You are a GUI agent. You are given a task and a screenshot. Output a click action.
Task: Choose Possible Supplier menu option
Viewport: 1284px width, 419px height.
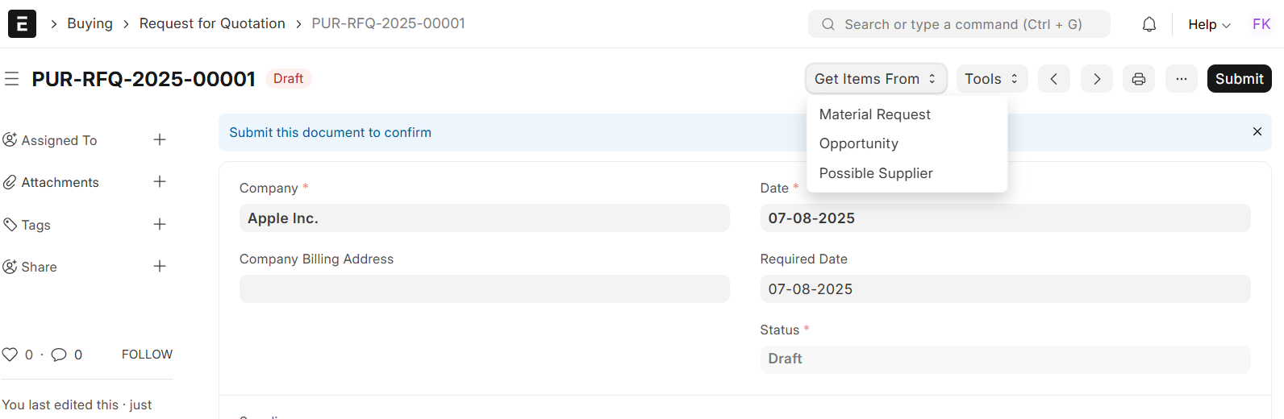tap(876, 173)
